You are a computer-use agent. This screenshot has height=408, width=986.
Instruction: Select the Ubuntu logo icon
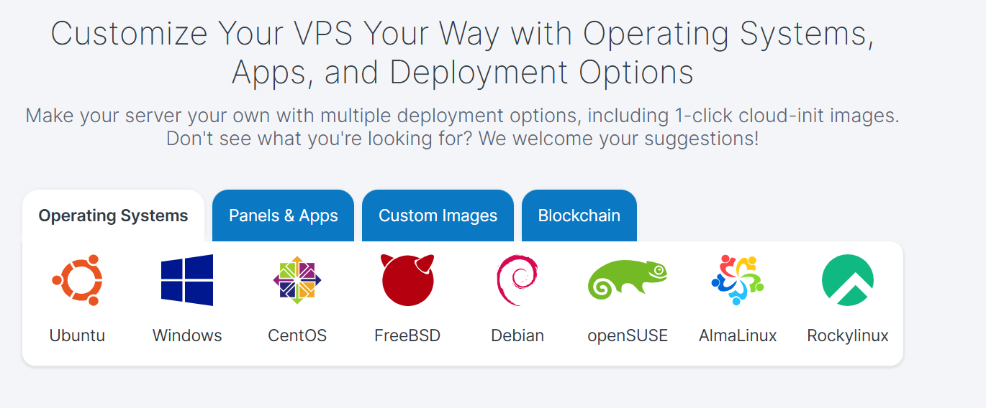click(x=77, y=280)
